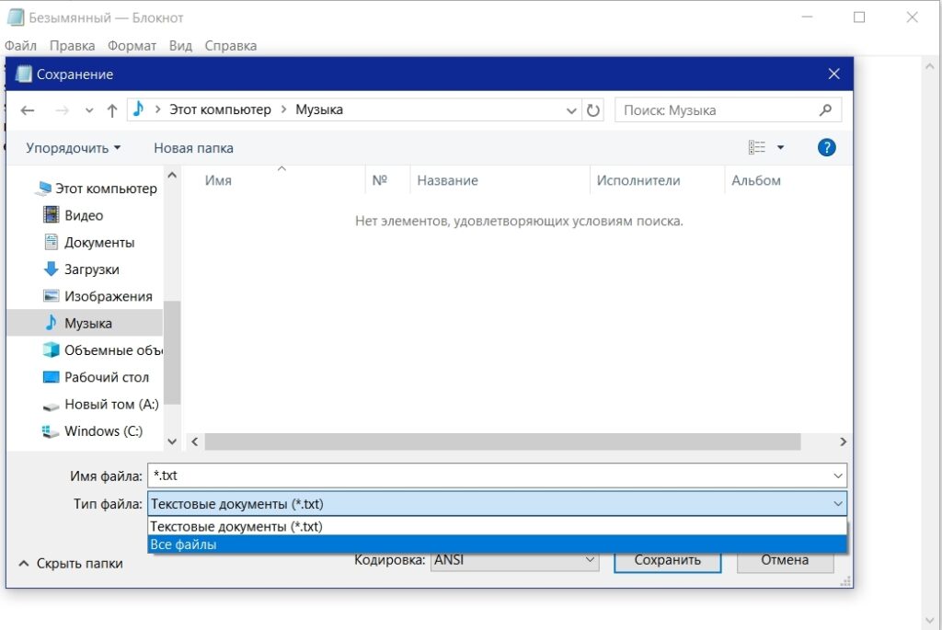Viewport: 942px width, 630px height.
Task: Sort by the Имя column header
Action: pyautogui.click(x=218, y=180)
